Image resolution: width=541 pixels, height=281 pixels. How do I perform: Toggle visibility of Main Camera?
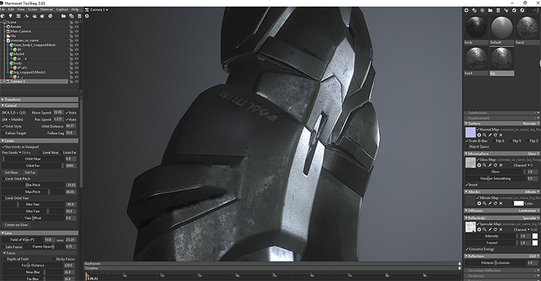(x=76, y=32)
